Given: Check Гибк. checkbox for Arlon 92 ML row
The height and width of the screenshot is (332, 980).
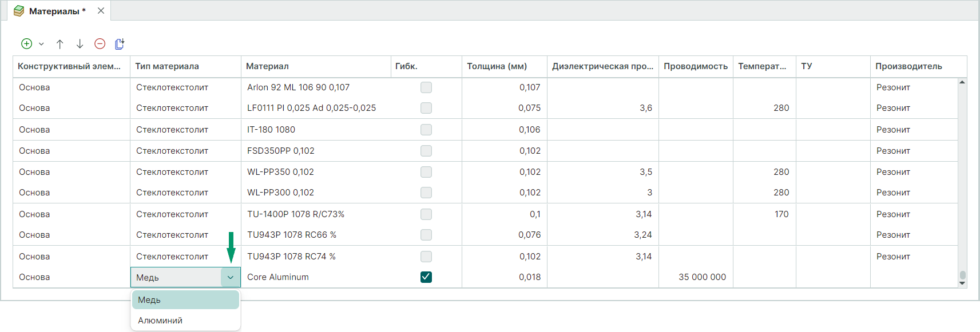Looking at the screenshot, I should (426, 87).
